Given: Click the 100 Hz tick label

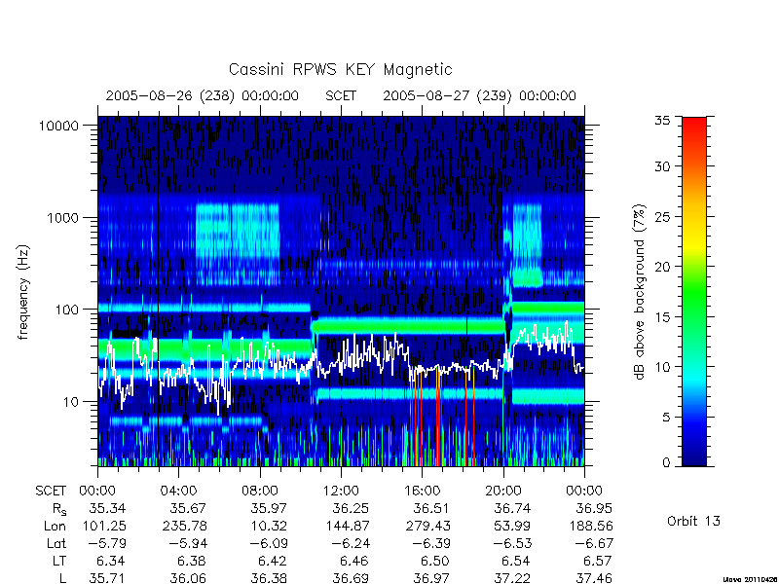Looking at the screenshot, I should tap(67, 310).
